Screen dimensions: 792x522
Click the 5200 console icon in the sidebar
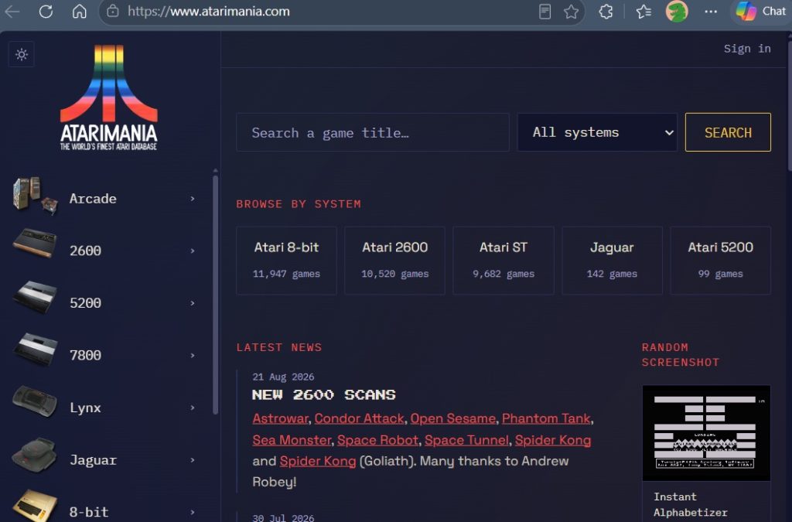tap(35, 298)
